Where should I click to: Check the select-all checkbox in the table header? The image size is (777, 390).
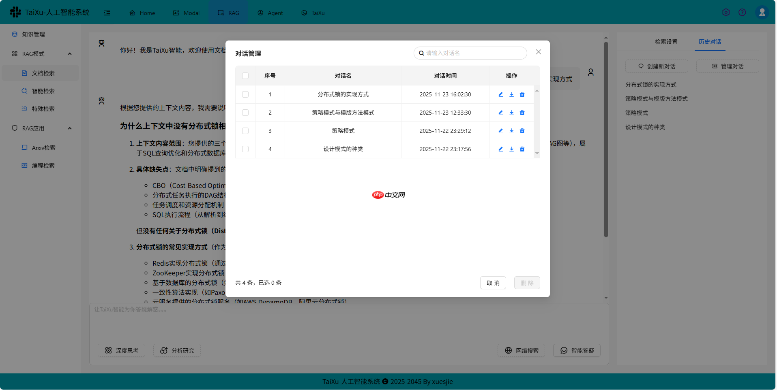pos(245,76)
